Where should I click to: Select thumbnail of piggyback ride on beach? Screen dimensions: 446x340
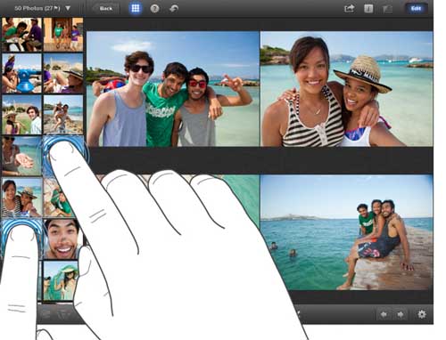point(63,115)
